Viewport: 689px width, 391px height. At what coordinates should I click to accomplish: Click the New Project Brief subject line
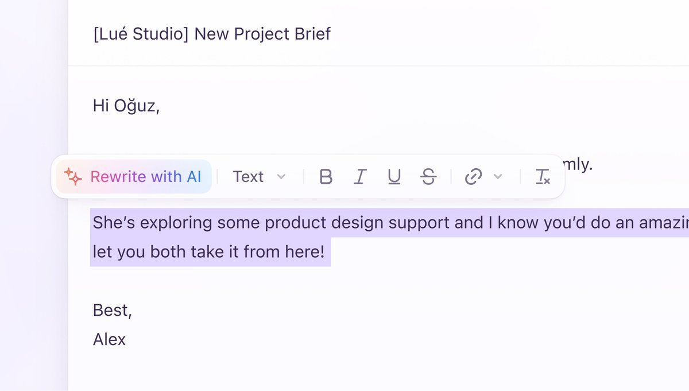coord(262,34)
